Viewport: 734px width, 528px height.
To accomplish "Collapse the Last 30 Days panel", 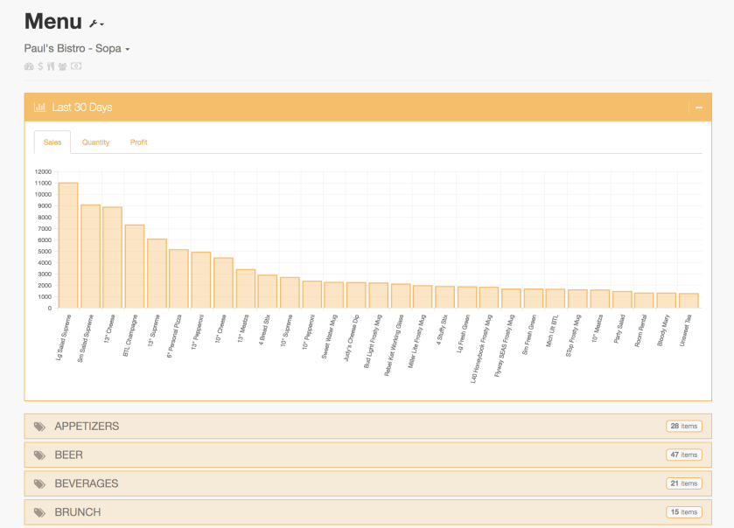I will 699,108.
